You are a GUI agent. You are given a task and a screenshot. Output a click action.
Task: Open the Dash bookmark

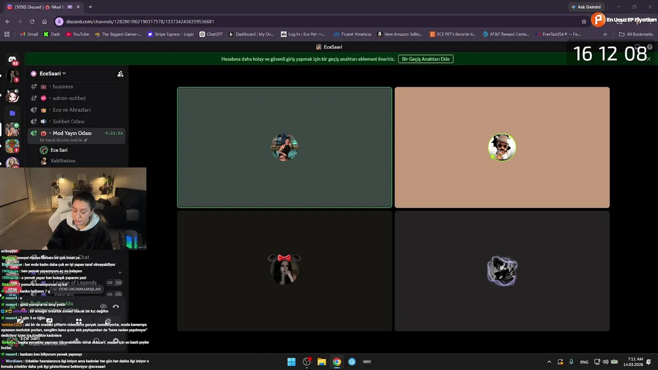[52, 34]
